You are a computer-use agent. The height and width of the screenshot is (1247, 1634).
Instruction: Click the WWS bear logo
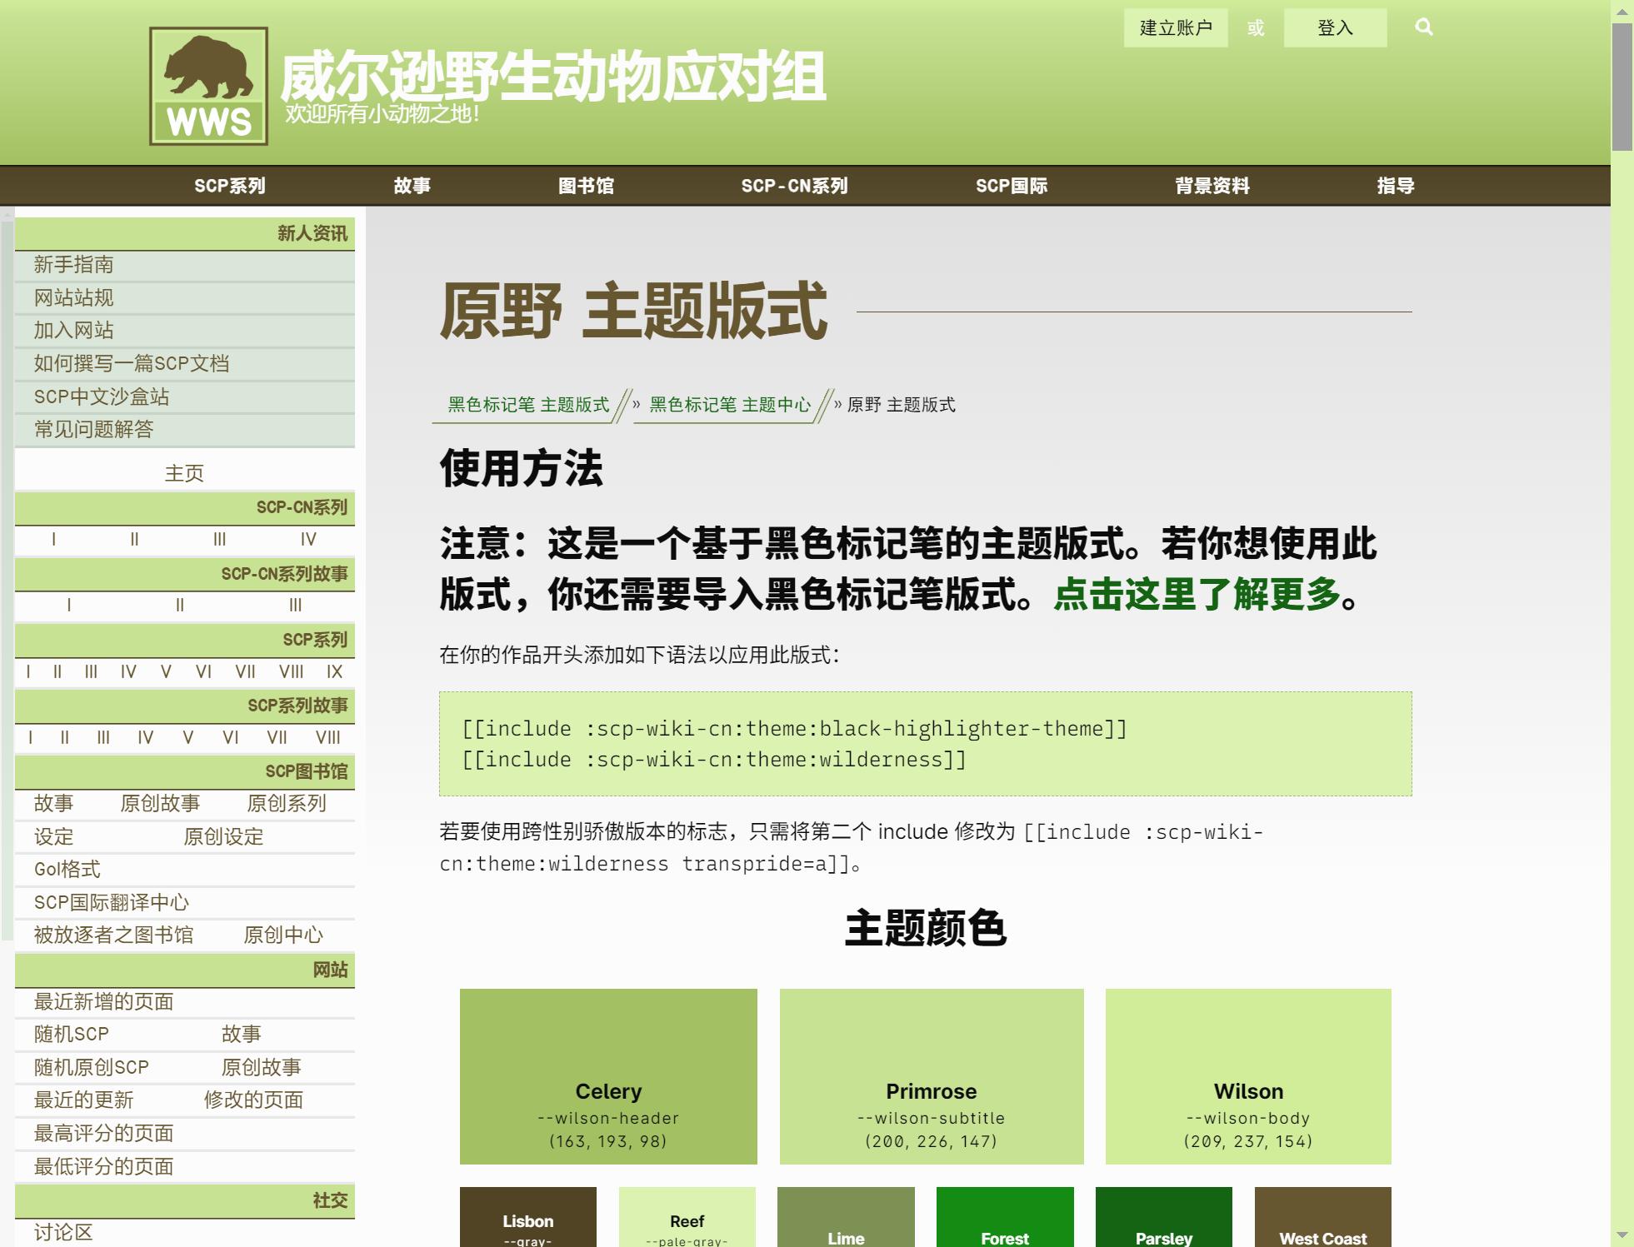[x=208, y=86]
